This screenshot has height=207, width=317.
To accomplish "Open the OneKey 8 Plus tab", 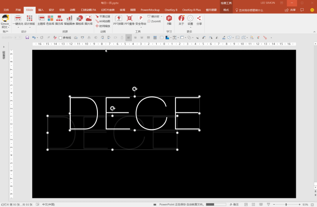I will 192,9.
